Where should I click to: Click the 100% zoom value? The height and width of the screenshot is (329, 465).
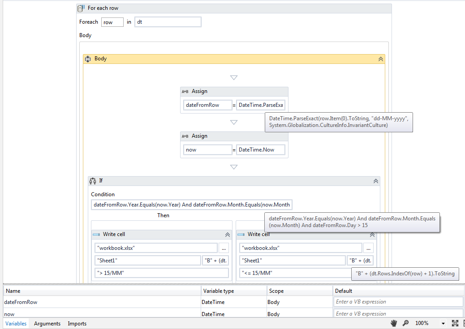click(x=422, y=323)
